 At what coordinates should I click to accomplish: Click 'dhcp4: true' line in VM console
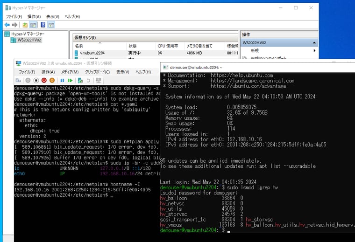click(45, 131)
